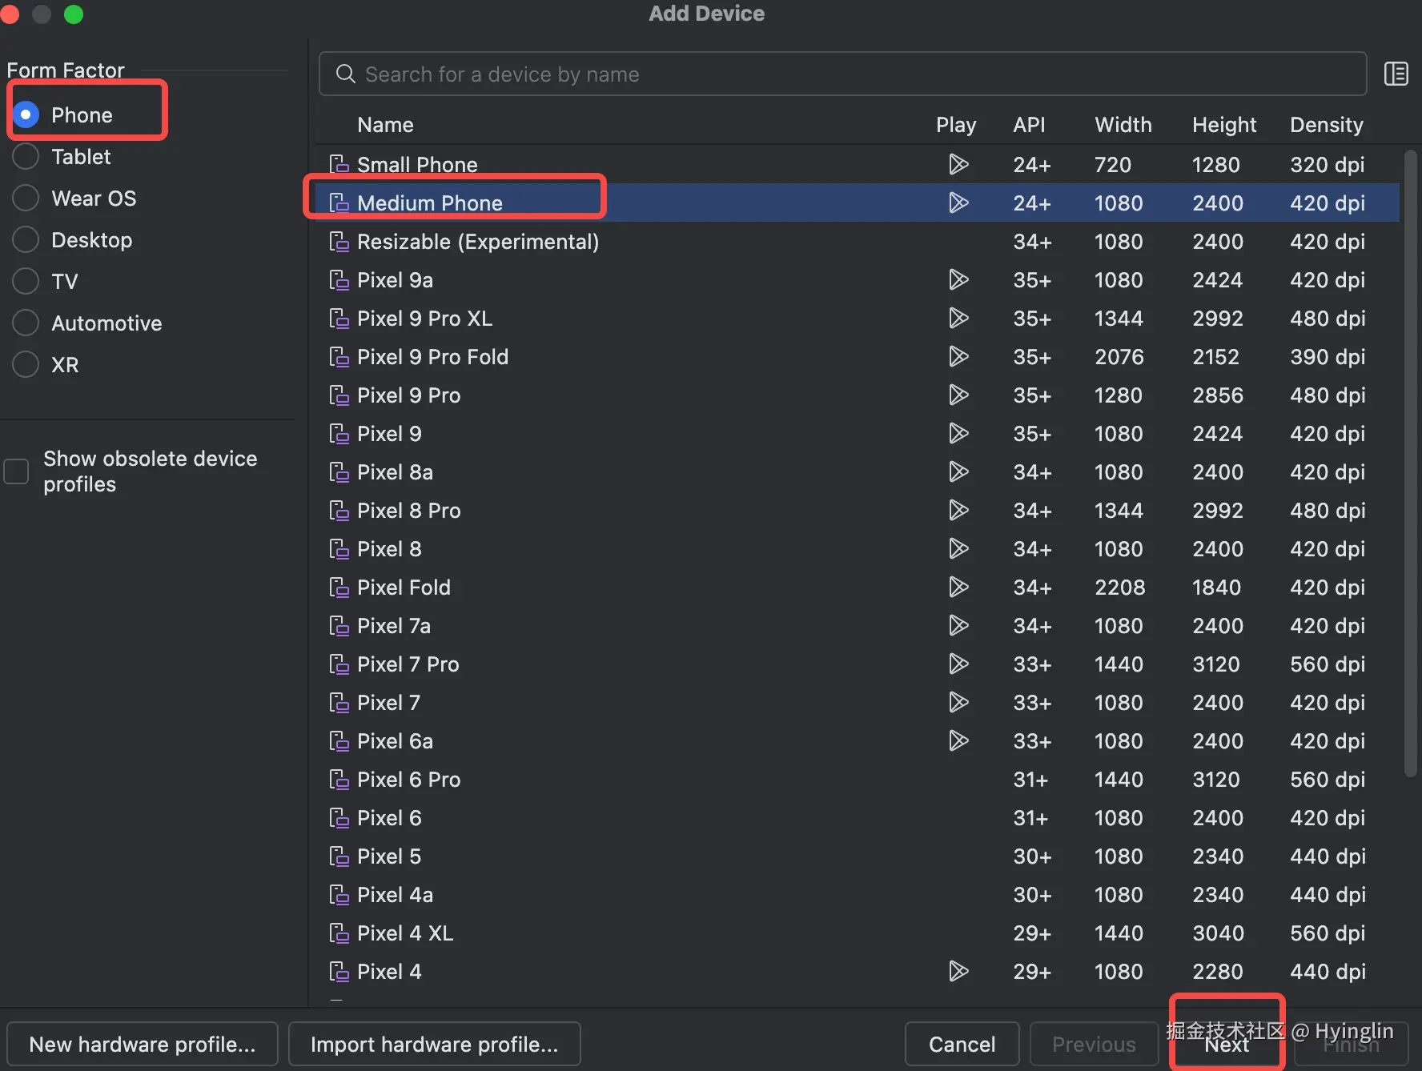
Task: Choose the TV form factor option
Action: pos(26,281)
